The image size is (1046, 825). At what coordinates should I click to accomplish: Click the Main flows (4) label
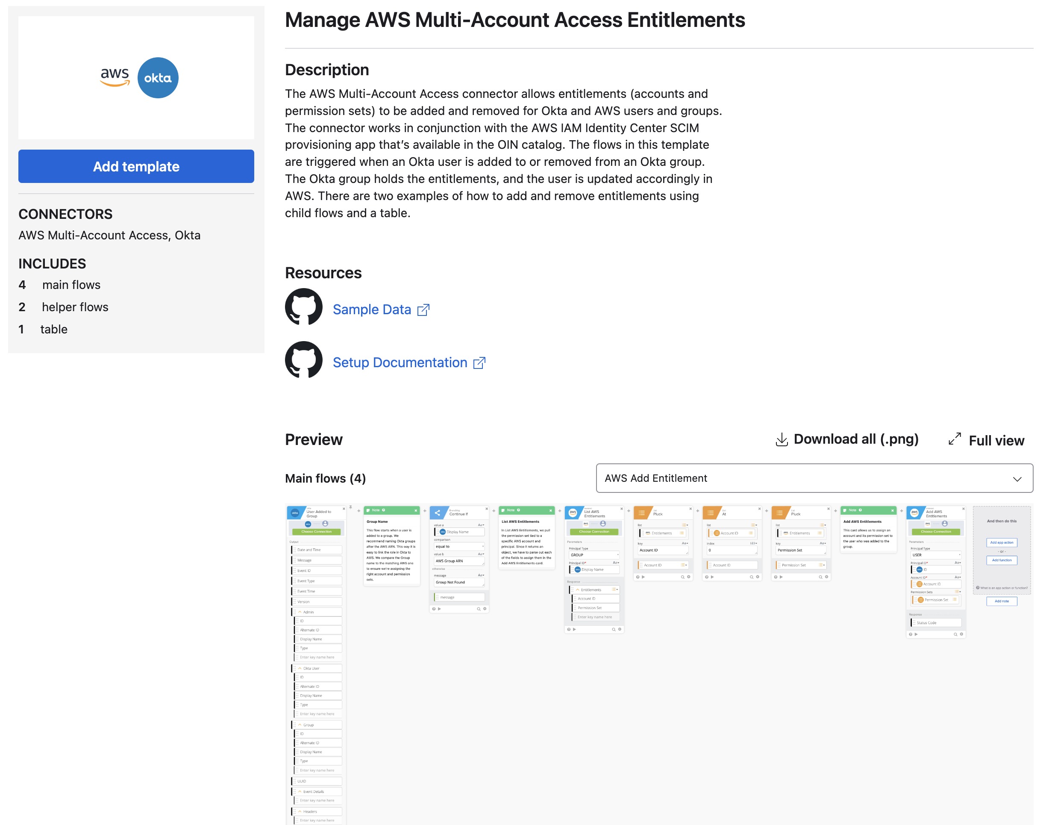pos(325,478)
